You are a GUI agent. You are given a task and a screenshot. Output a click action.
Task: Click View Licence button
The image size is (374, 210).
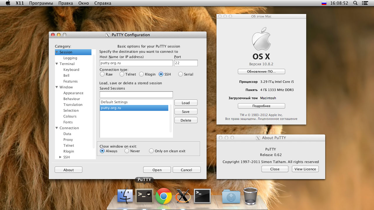[305, 169]
